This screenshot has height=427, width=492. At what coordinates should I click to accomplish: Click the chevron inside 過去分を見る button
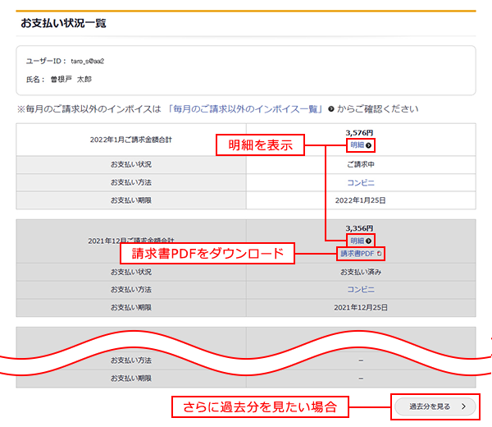pos(463,406)
